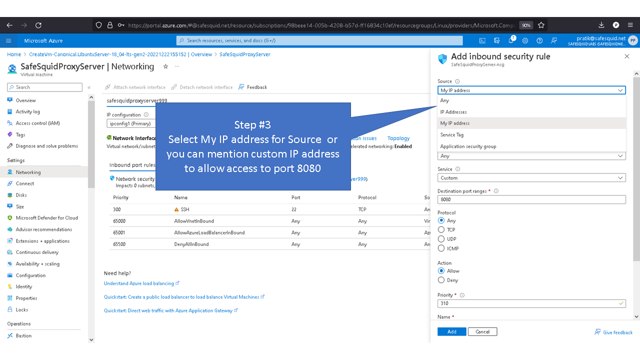Go back in browser history
640x360 pixels.
pos(9,25)
